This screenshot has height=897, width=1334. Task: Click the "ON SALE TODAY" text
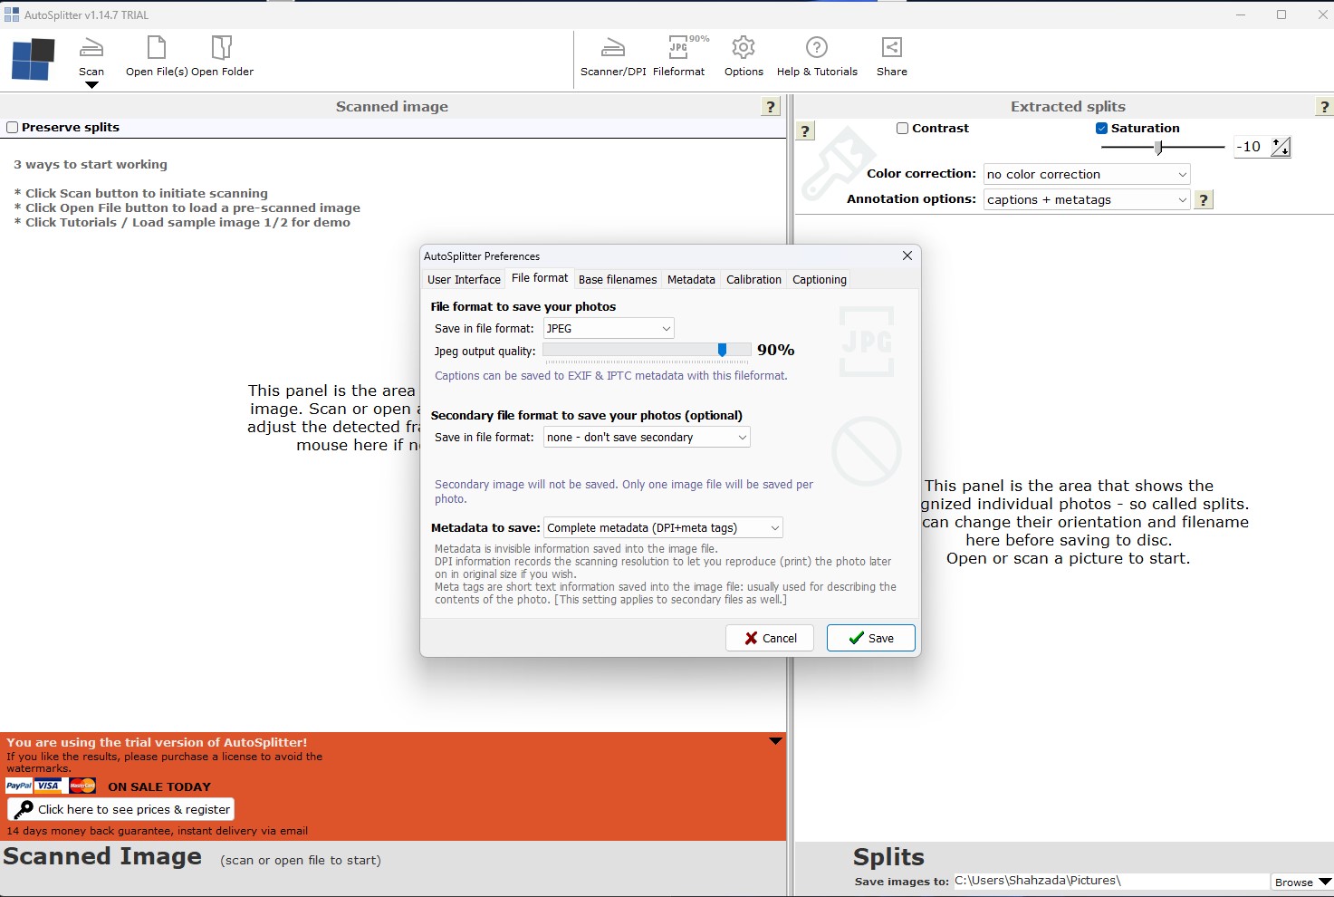159,786
